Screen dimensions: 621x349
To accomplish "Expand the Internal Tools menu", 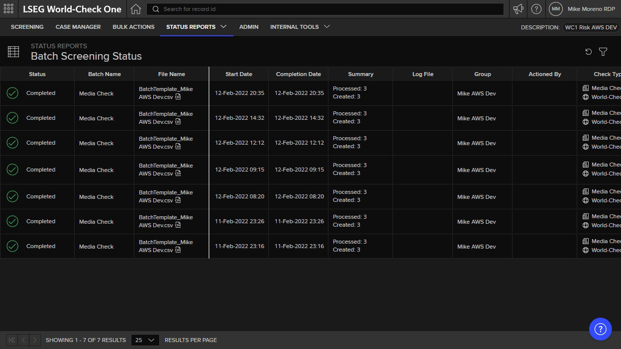I will click(x=326, y=27).
